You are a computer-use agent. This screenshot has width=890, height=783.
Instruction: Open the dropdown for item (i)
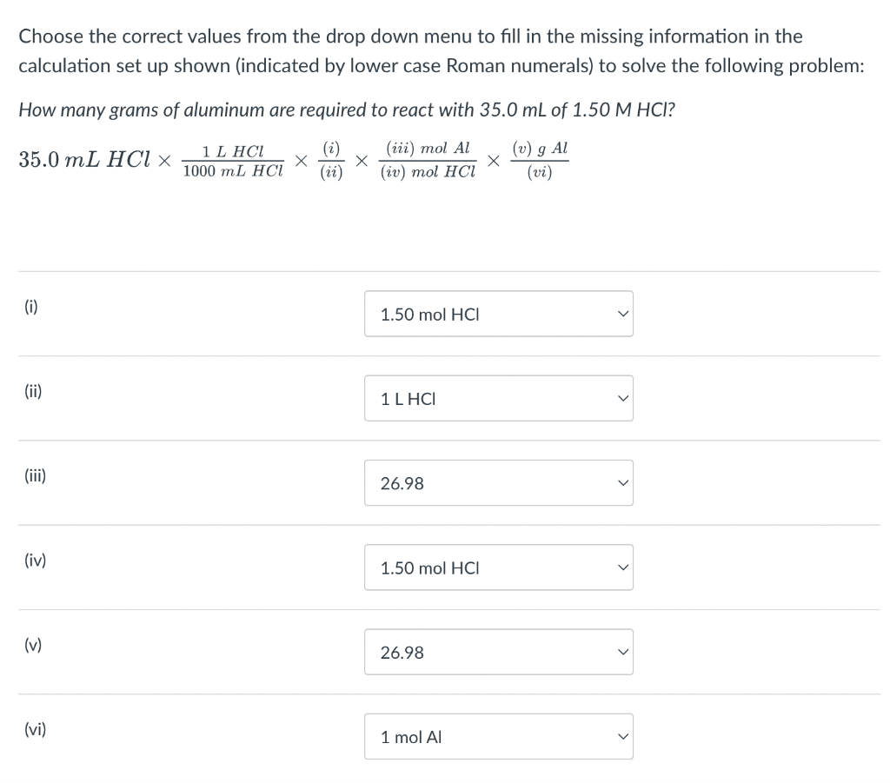coord(498,314)
